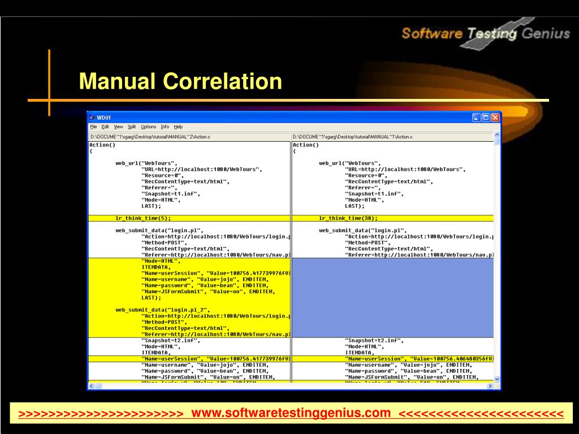Click the horizontal scrollbar left arrow
Image resolution: width=579 pixels, height=434 pixels.
(x=92, y=386)
